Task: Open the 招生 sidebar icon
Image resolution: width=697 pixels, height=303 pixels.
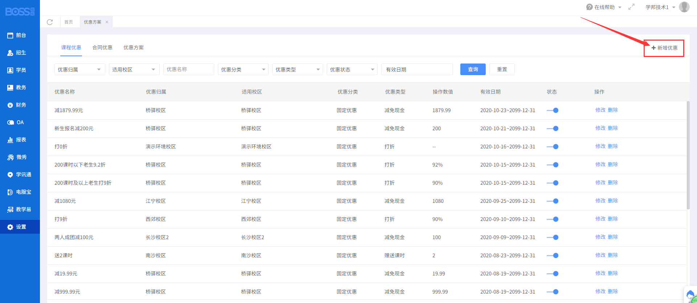Action: pyautogui.click(x=10, y=53)
